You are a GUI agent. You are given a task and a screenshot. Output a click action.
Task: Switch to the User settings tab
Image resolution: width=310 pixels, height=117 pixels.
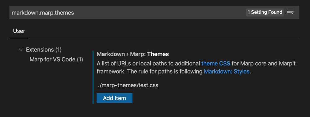click(19, 31)
